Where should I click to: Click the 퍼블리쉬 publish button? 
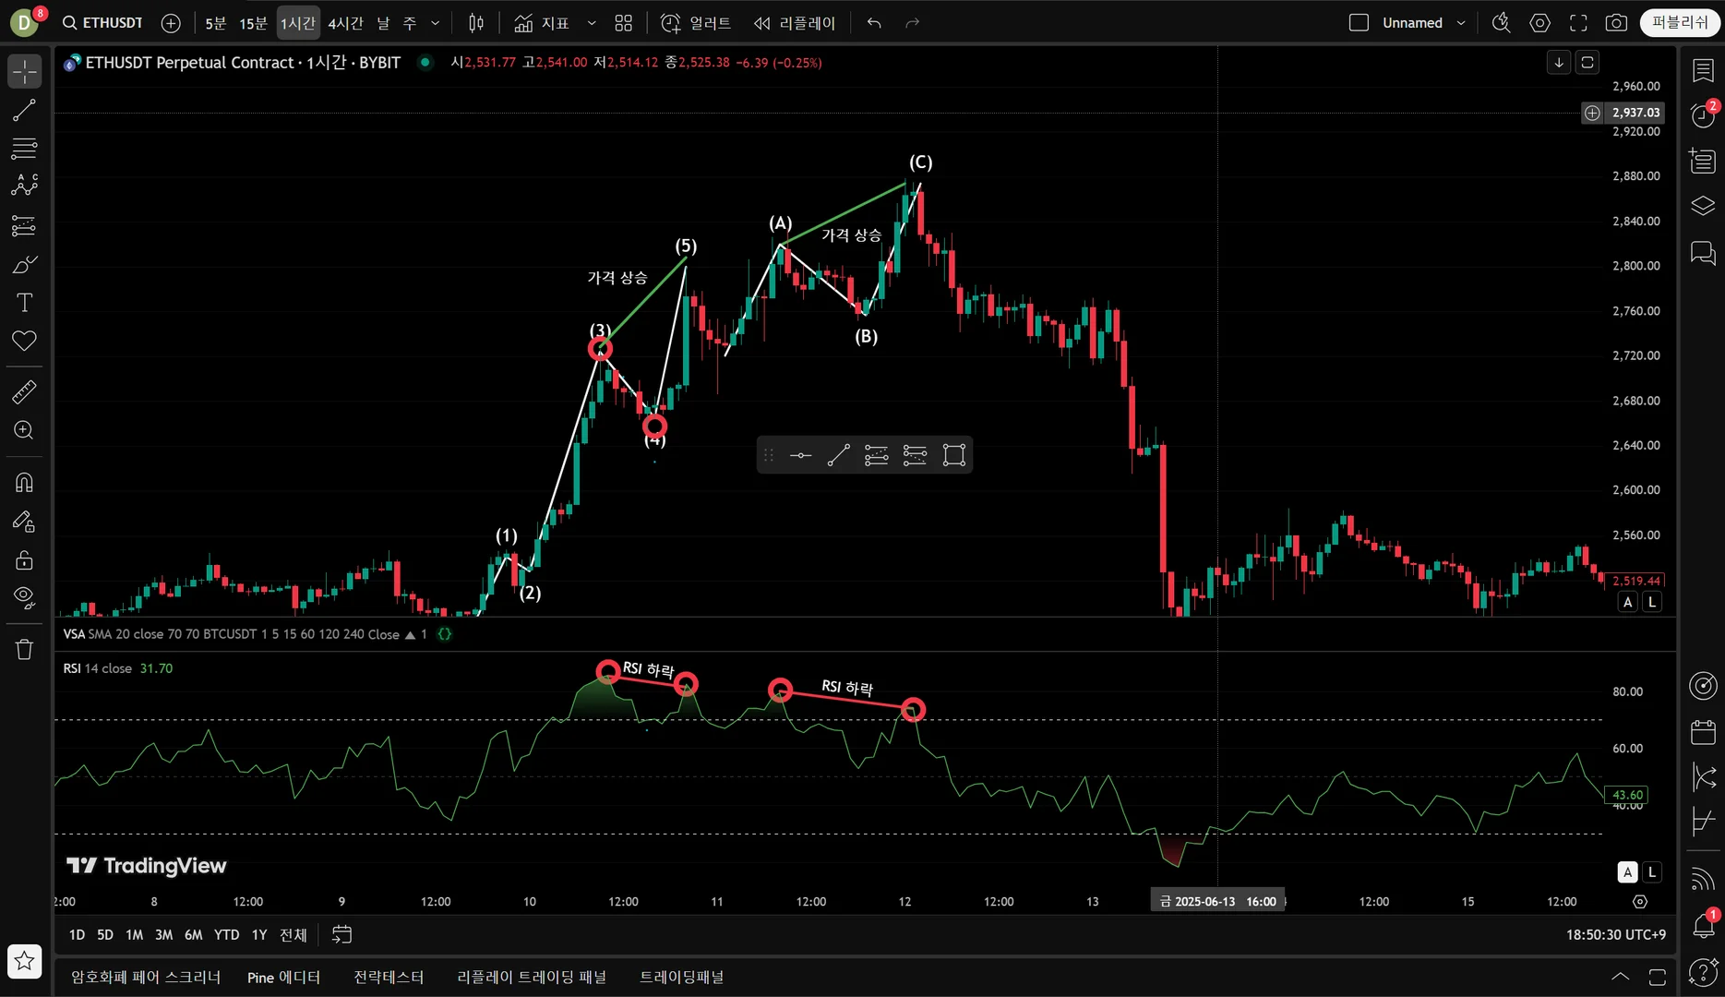click(x=1680, y=23)
